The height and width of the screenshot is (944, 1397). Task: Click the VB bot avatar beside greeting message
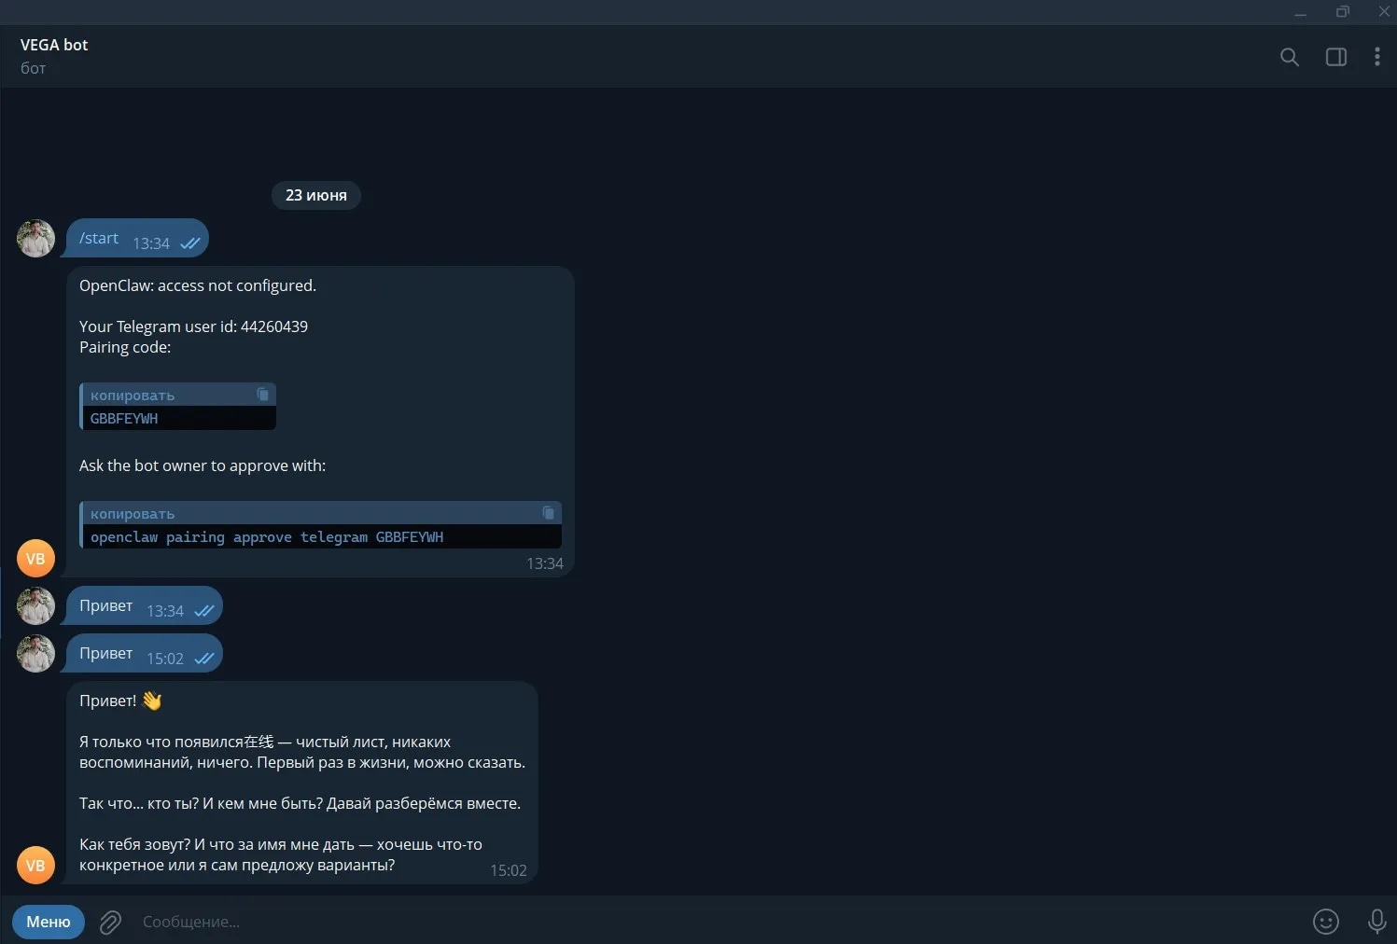(x=35, y=865)
